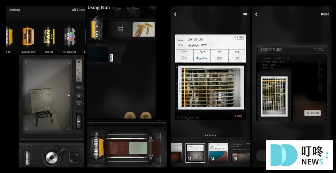Open the square last-photo preview on camera
The height and width of the screenshot is (173, 336).
pyautogui.click(x=74, y=158)
